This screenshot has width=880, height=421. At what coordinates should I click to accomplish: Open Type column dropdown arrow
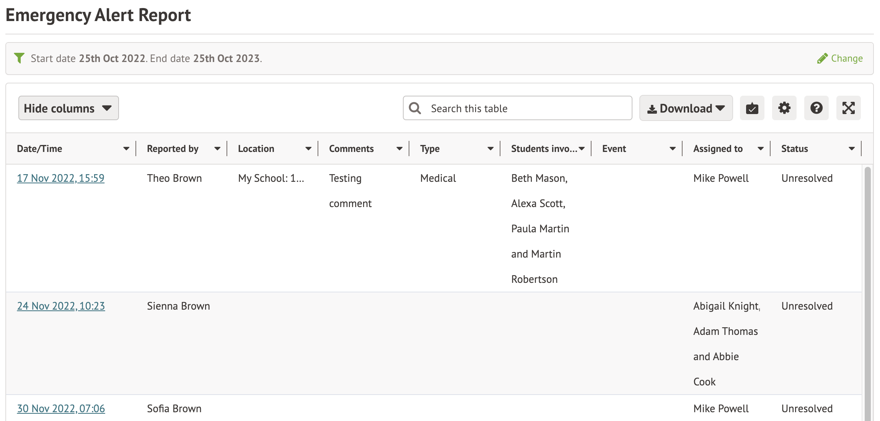490,149
